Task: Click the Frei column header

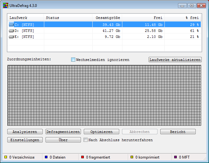Action: tap(143, 18)
